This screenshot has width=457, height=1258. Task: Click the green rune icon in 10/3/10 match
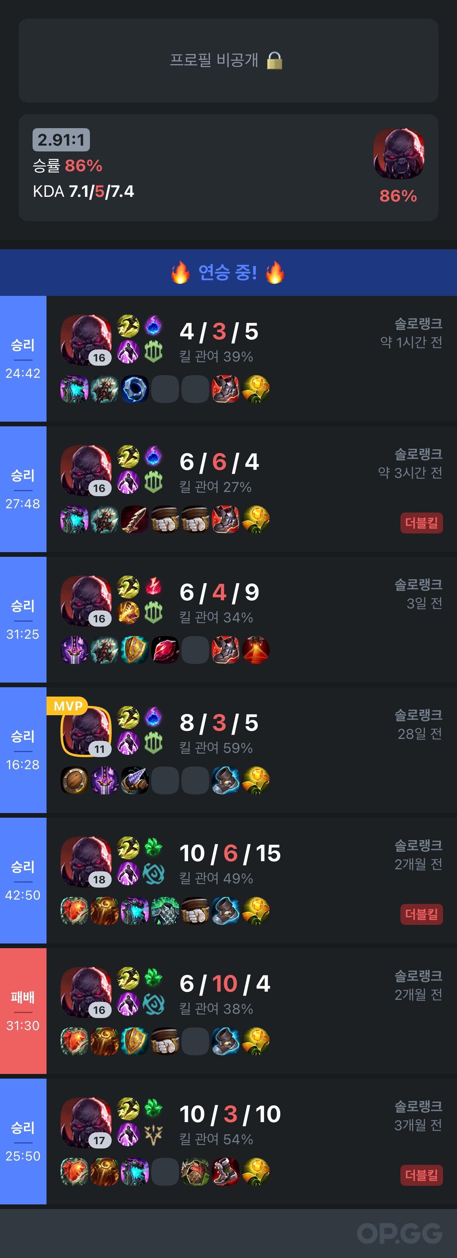pyautogui.click(x=153, y=1109)
